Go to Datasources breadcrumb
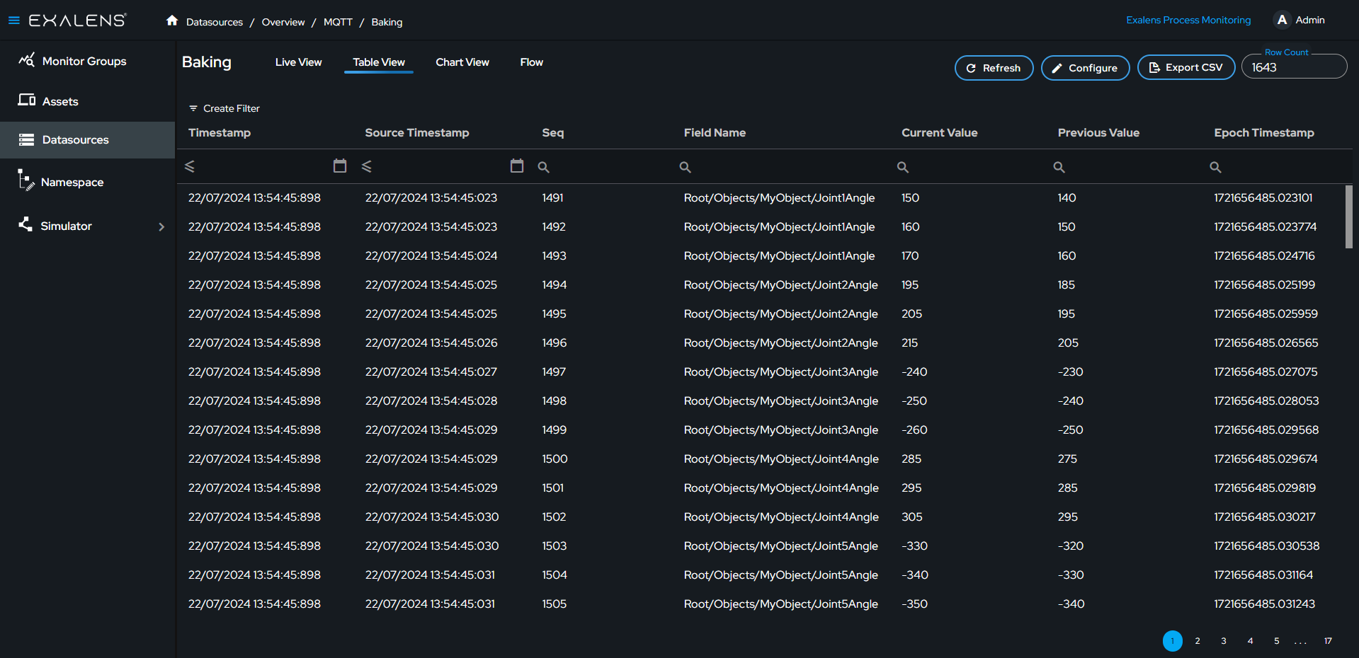 pos(215,22)
